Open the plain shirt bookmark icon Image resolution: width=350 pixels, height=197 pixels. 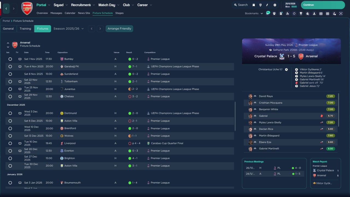coord(274,13)
